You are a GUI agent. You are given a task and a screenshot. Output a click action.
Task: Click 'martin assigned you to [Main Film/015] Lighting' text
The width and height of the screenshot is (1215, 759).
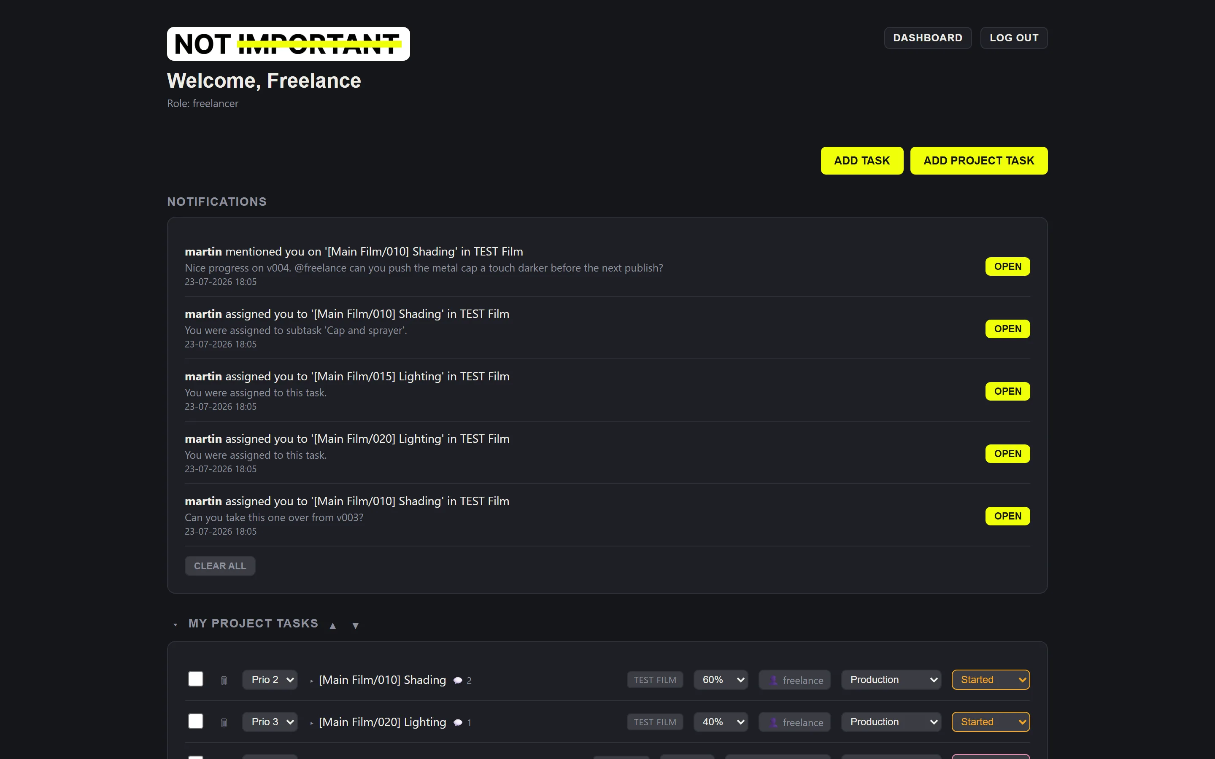point(347,377)
